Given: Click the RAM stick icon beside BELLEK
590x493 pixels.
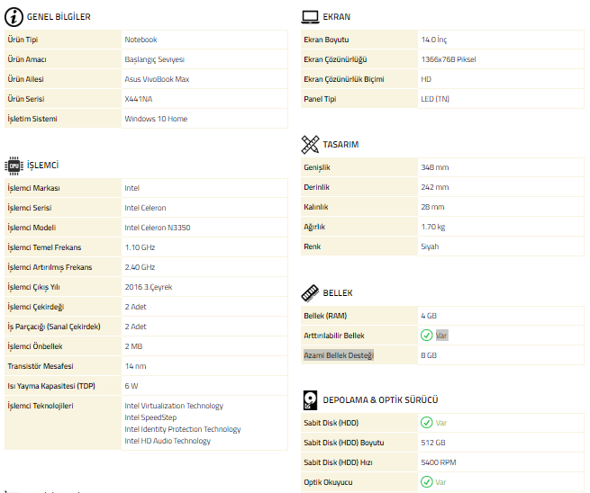Looking at the screenshot, I should pyautogui.click(x=310, y=293).
